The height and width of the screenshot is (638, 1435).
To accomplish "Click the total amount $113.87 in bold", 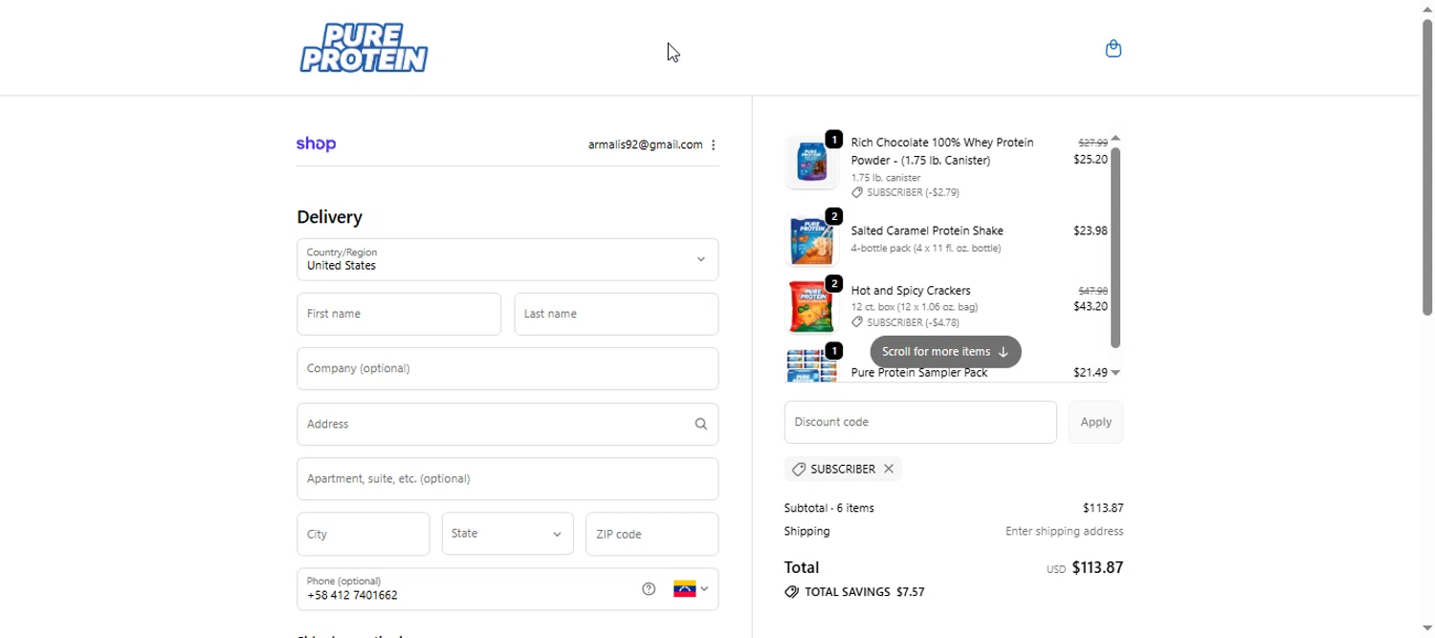I will pyautogui.click(x=1097, y=568).
